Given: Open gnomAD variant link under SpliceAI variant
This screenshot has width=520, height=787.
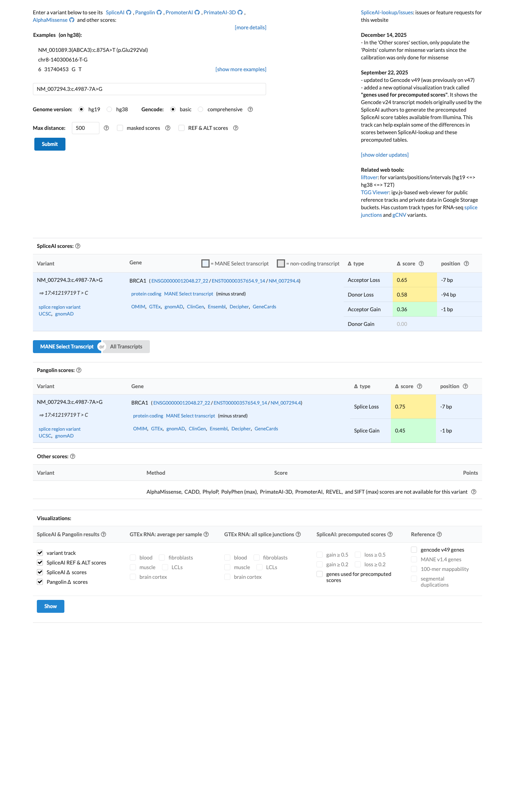Looking at the screenshot, I should 64,314.
